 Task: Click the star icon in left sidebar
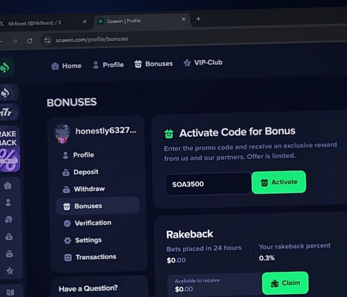point(9,270)
